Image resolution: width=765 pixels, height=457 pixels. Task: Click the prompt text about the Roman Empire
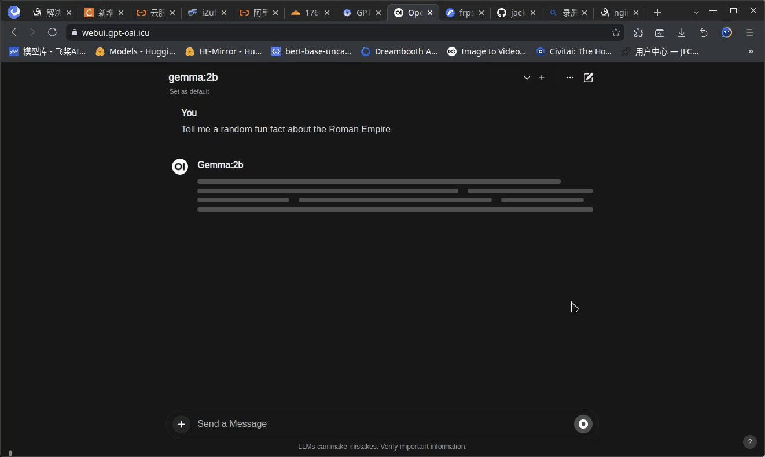pos(286,129)
